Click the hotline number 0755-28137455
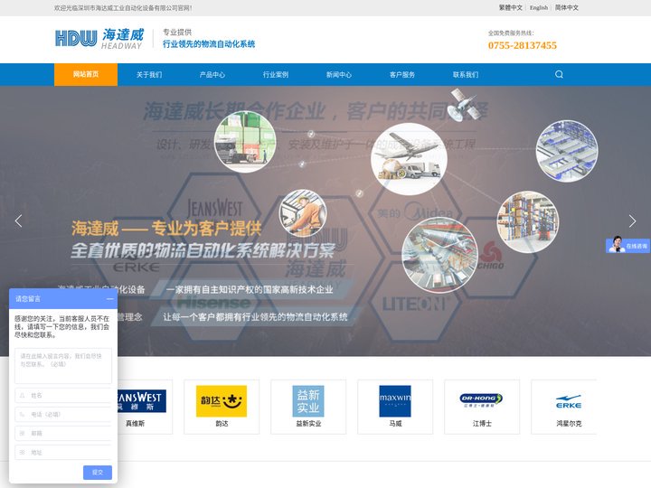Screen dimensions: 651x488 pyautogui.click(x=523, y=45)
